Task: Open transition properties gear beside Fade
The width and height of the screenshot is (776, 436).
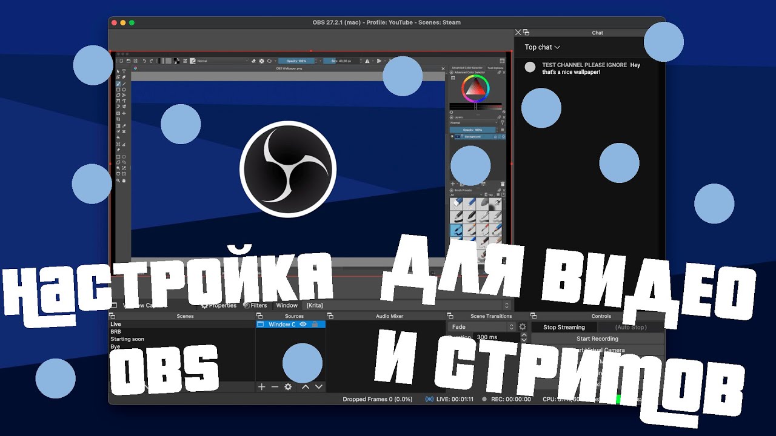Action: [x=522, y=327]
